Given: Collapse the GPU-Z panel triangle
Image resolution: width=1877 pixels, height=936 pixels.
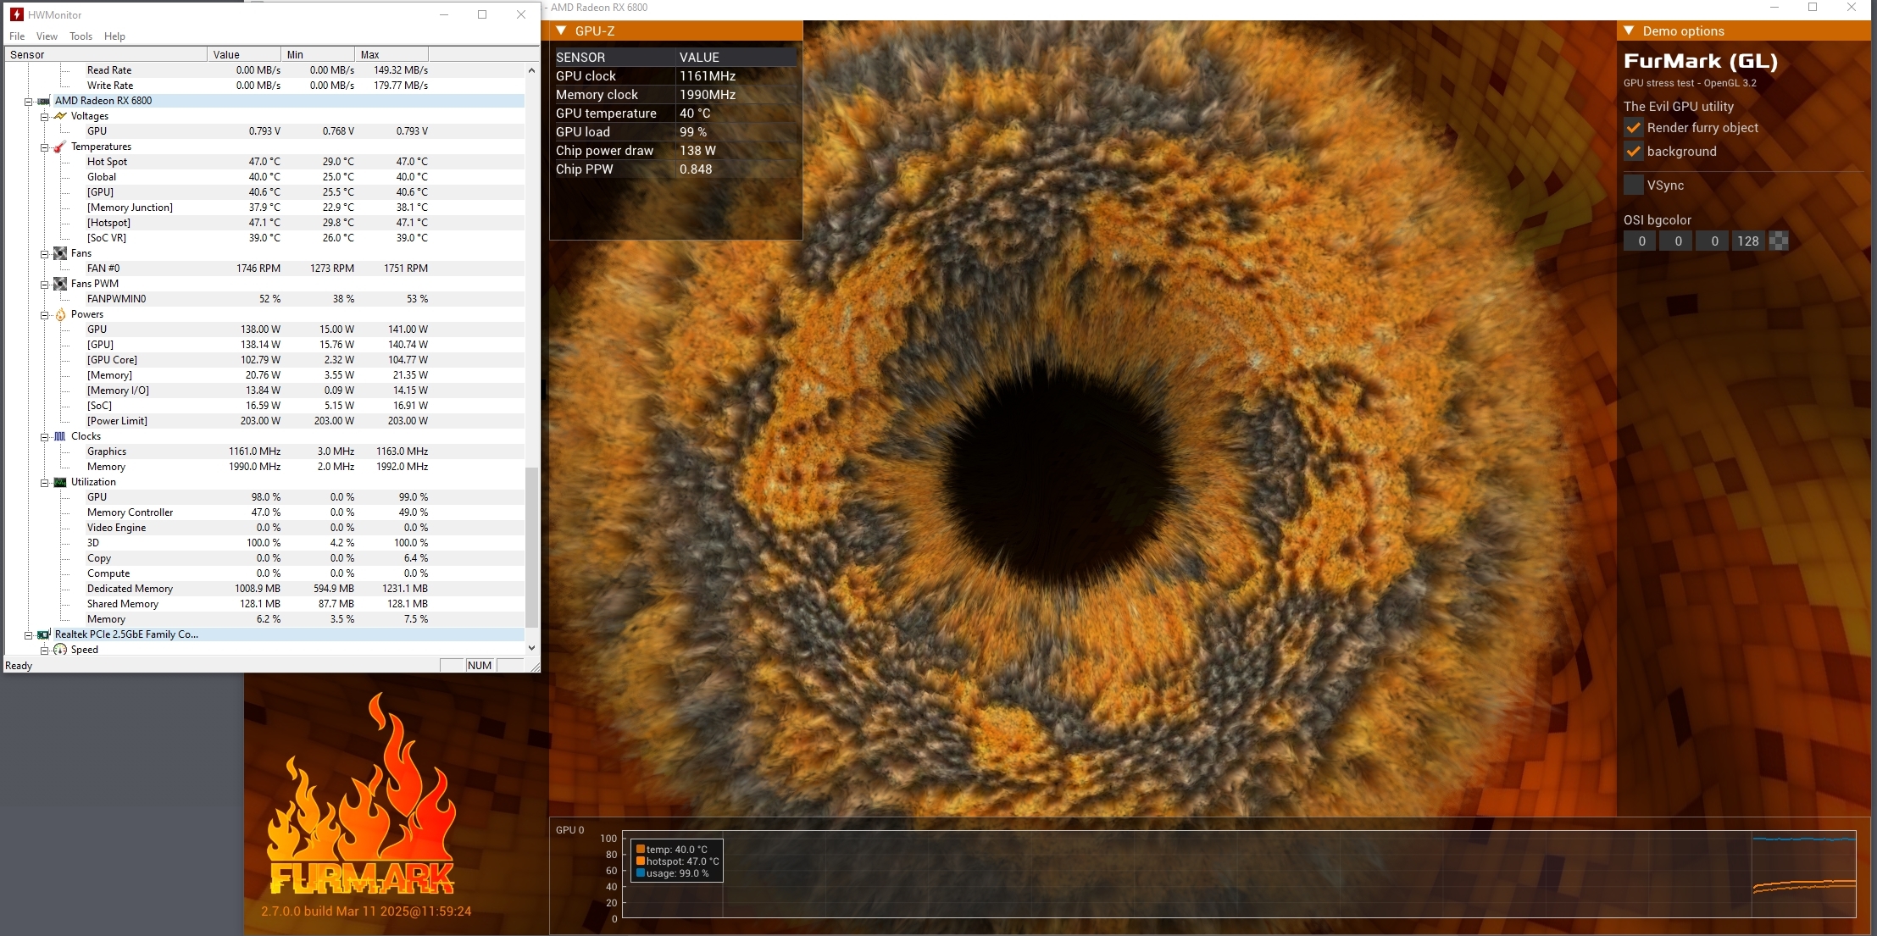Looking at the screenshot, I should pos(561,31).
